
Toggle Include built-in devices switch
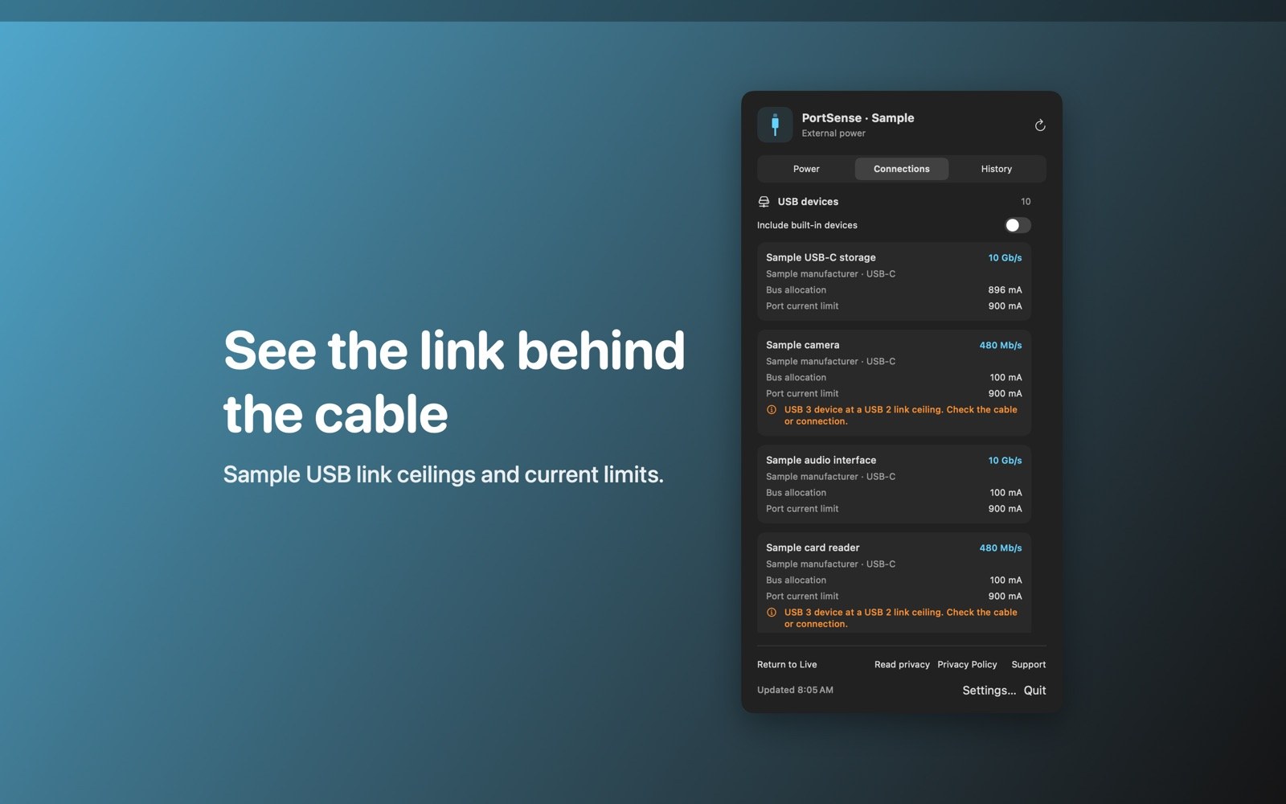[1018, 225]
